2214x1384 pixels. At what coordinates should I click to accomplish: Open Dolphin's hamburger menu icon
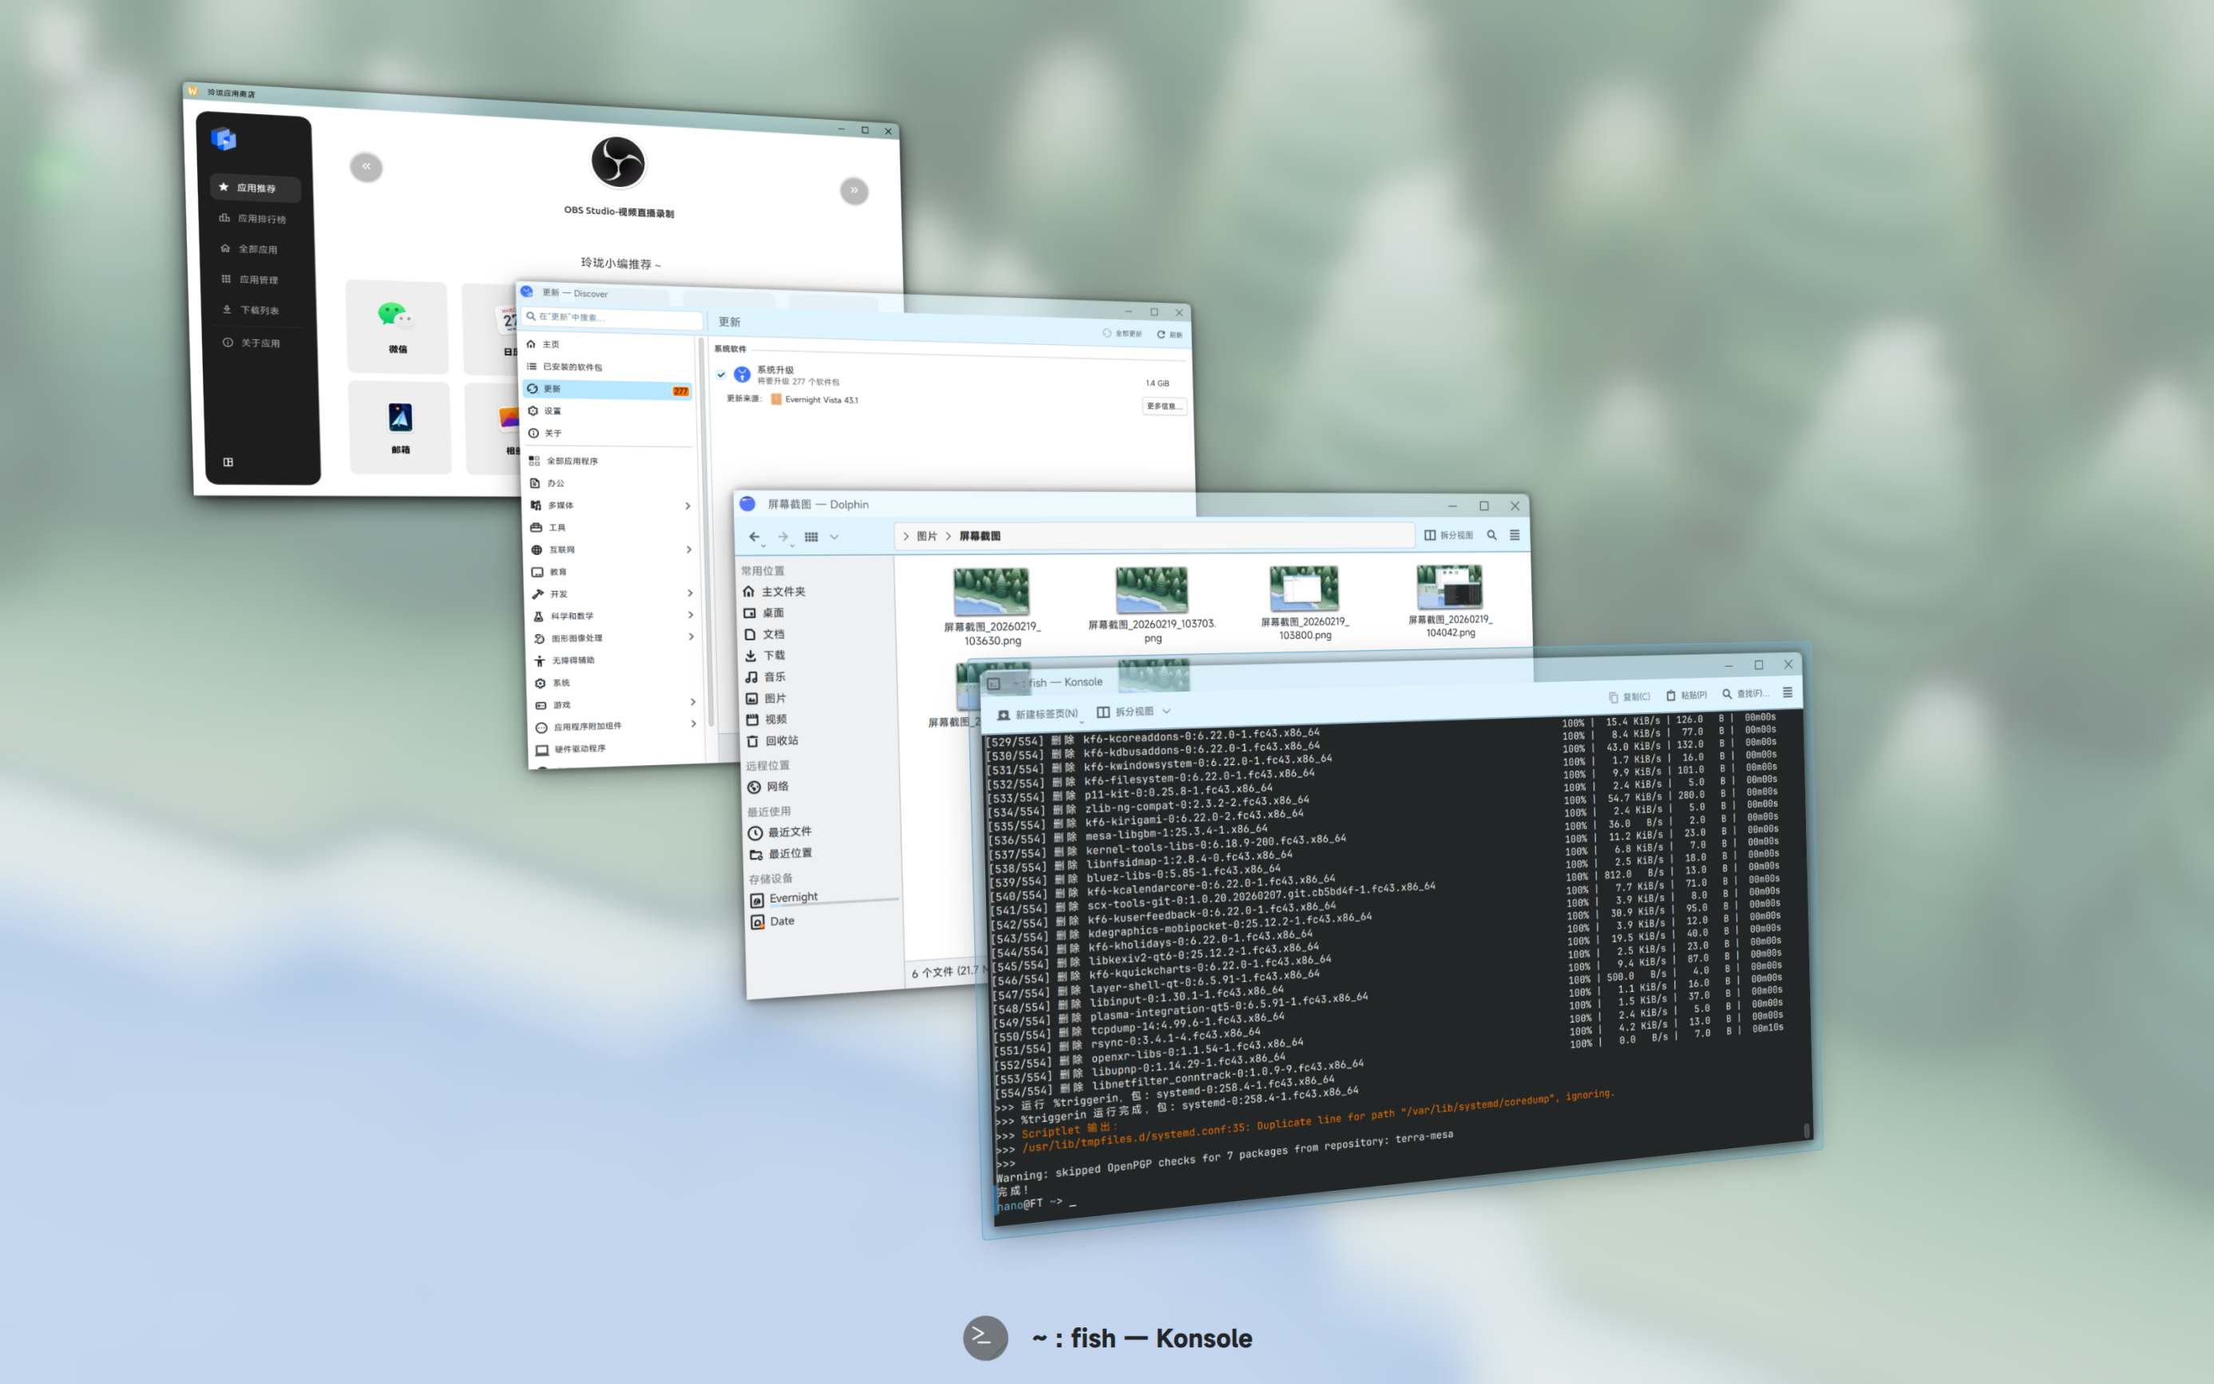coord(1514,536)
